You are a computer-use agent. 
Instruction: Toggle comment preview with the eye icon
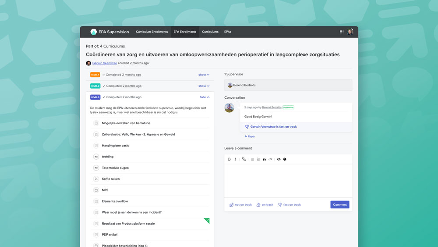click(x=279, y=159)
